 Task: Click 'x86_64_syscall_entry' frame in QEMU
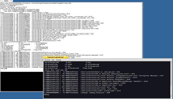pyautogui.click(x=30, y=40)
